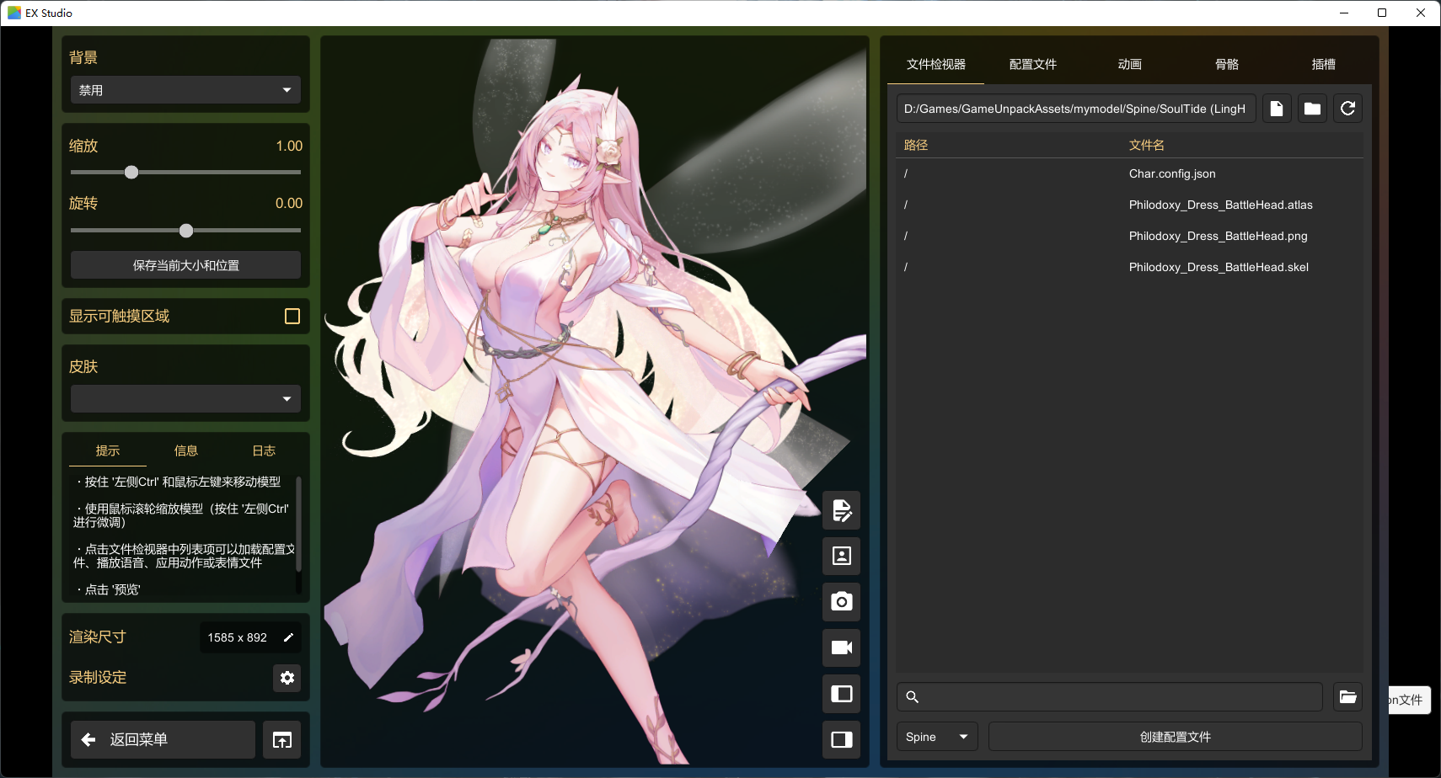Click 保存当前大小和位置 button

tap(185, 265)
